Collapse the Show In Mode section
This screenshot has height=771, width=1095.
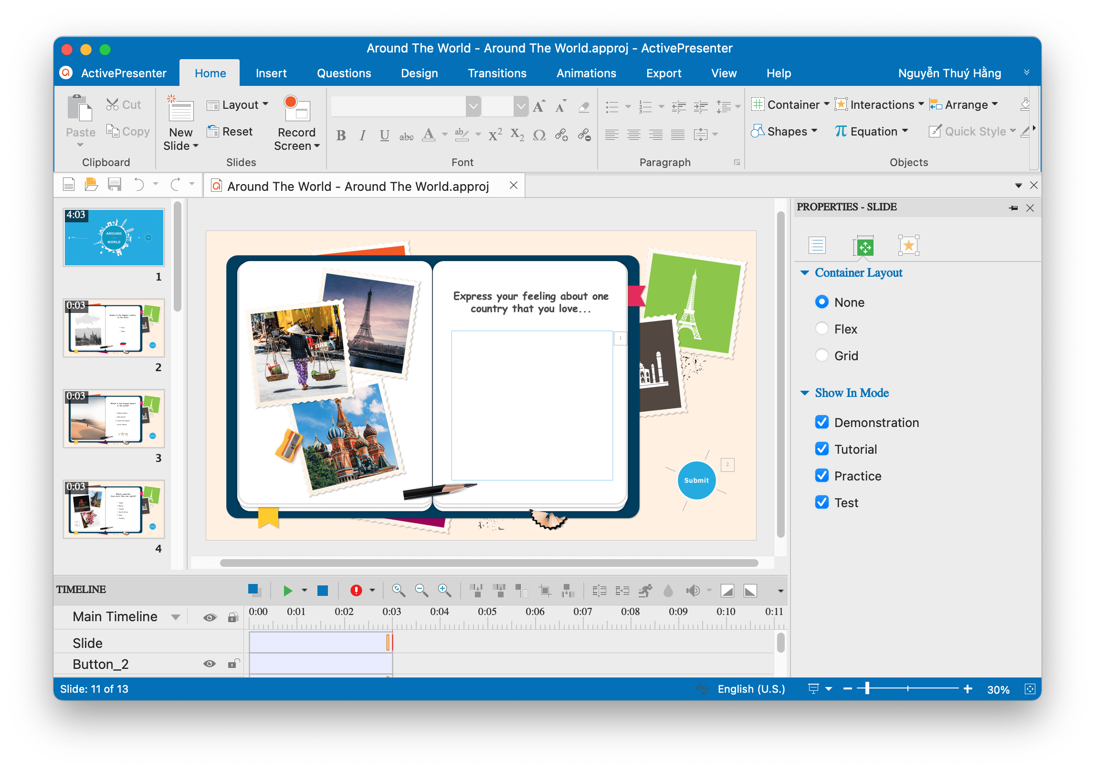[x=804, y=392]
